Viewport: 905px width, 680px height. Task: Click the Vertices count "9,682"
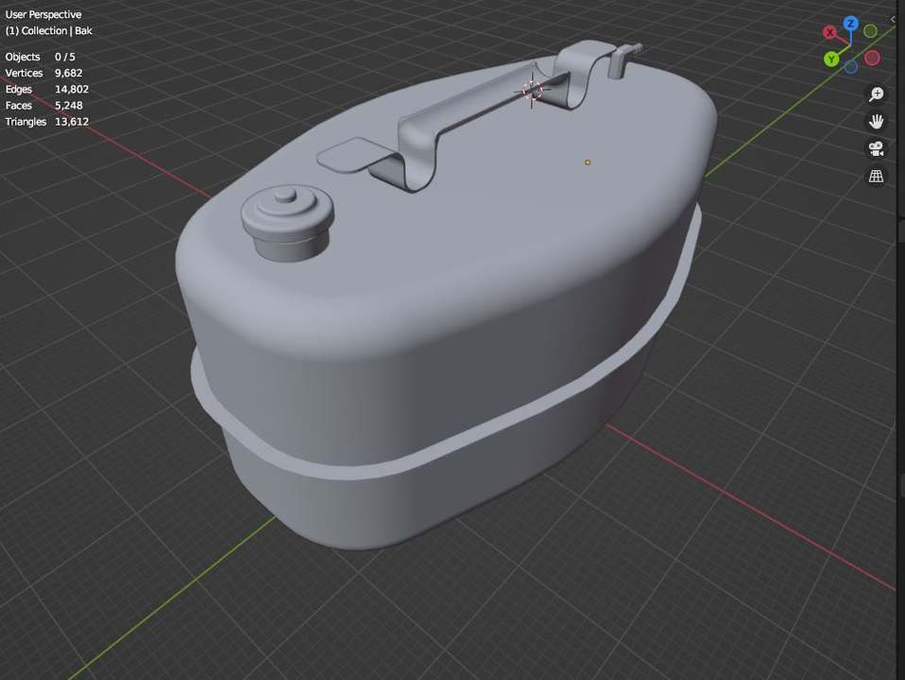(x=69, y=73)
